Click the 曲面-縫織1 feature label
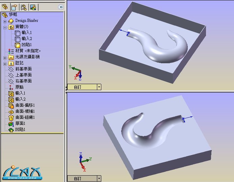This screenshot has width=234, height=182. point(25,117)
